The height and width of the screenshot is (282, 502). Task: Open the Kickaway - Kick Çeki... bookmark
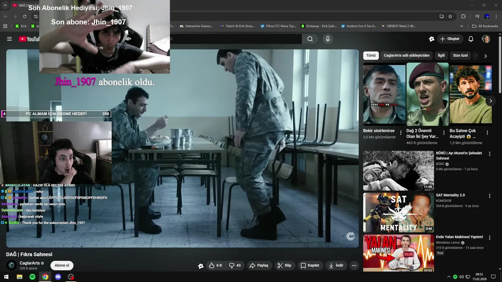(318, 26)
